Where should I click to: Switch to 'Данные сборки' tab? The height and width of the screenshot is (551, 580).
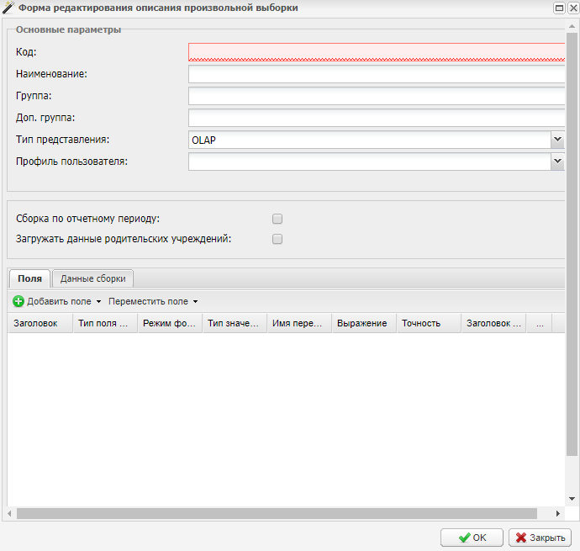pyautogui.click(x=92, y=278)
